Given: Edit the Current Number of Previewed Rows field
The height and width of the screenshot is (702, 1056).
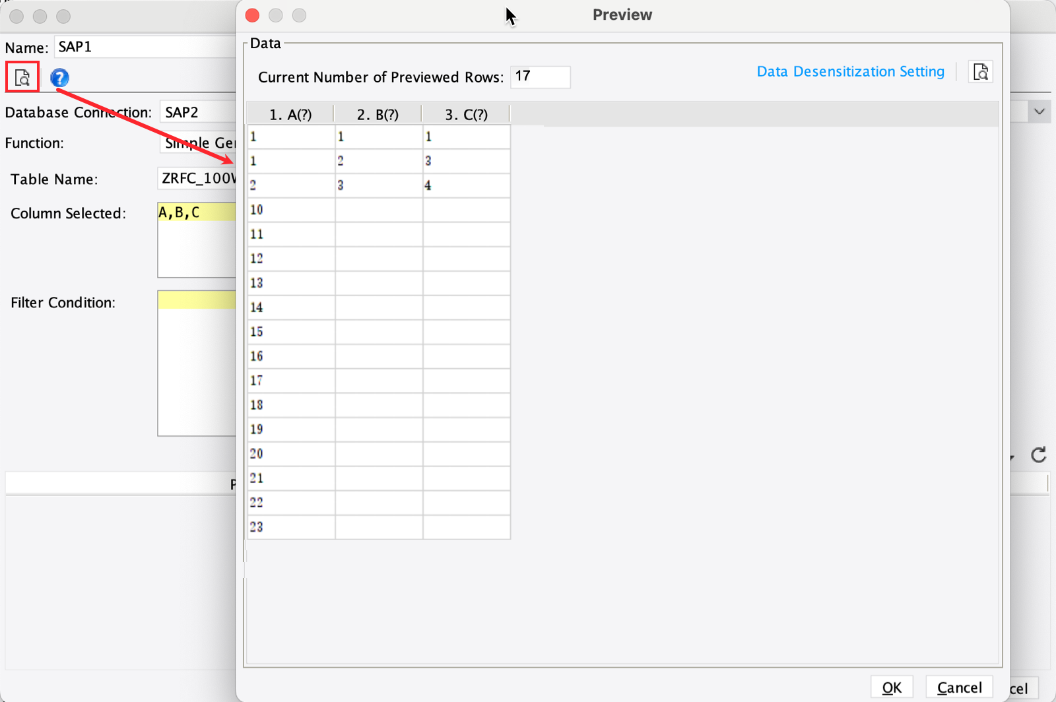Looking at the screenshot, I should (x=540, y=77).
